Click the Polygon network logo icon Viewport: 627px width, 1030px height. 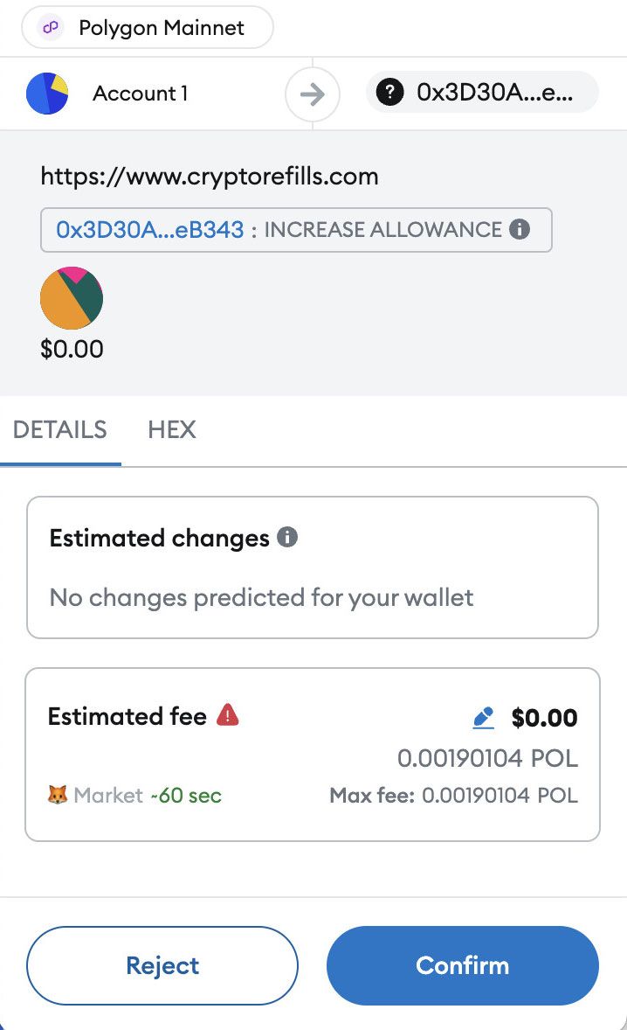click(52, 28)
